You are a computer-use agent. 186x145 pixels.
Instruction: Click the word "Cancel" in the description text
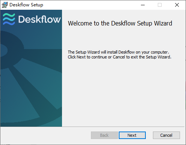(x=119, y=57)
